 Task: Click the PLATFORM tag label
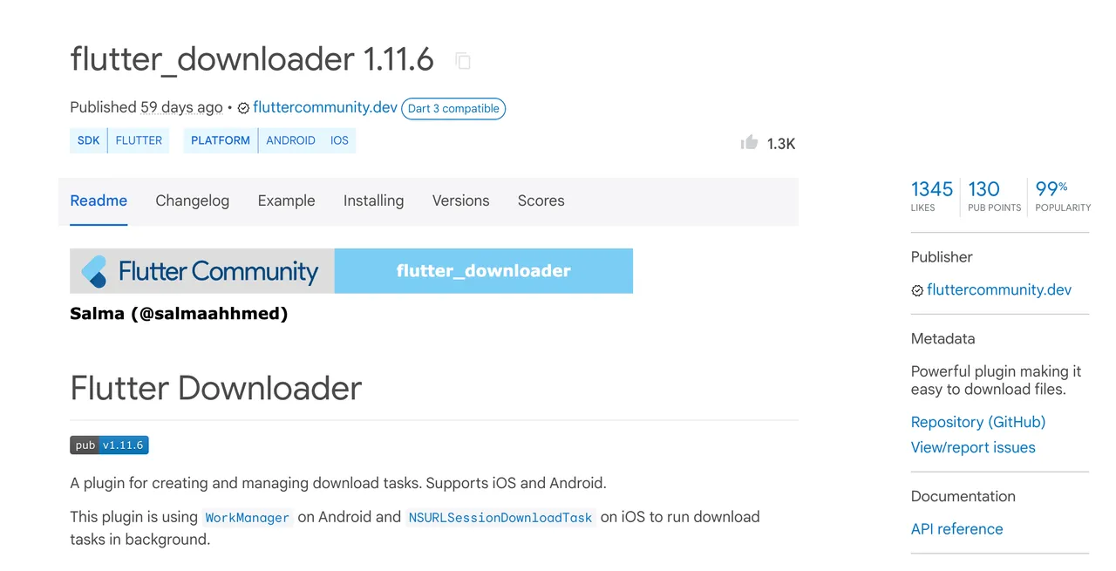tap(221, 140)
